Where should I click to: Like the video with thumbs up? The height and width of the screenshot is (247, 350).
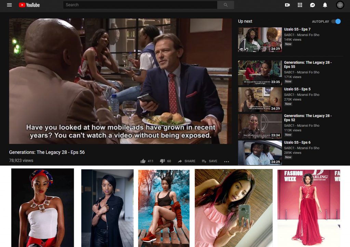click(143, 161)
